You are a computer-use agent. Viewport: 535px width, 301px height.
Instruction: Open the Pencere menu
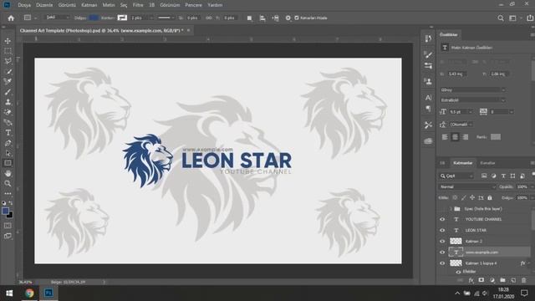coord(193,5)
